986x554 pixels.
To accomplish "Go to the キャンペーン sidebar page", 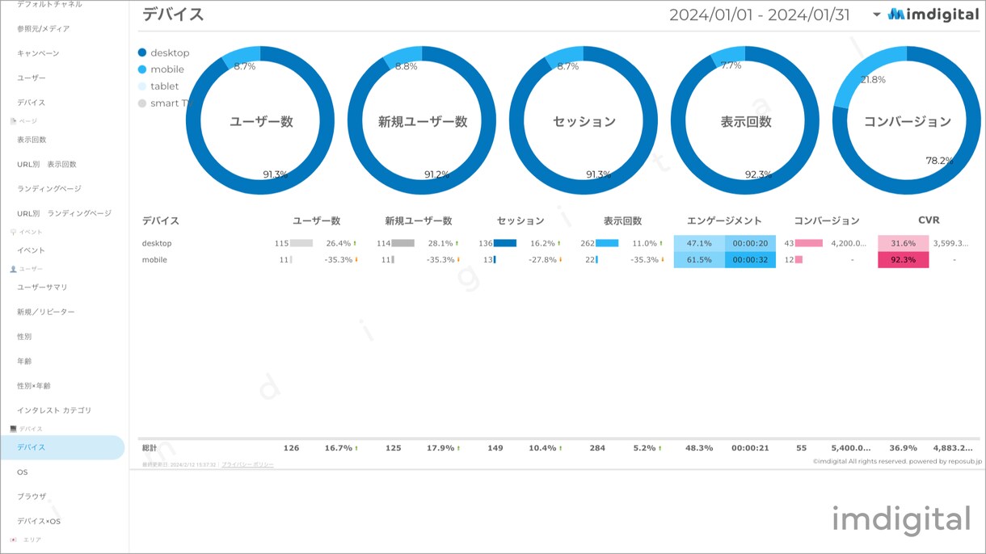I will [x=38, y=53].
